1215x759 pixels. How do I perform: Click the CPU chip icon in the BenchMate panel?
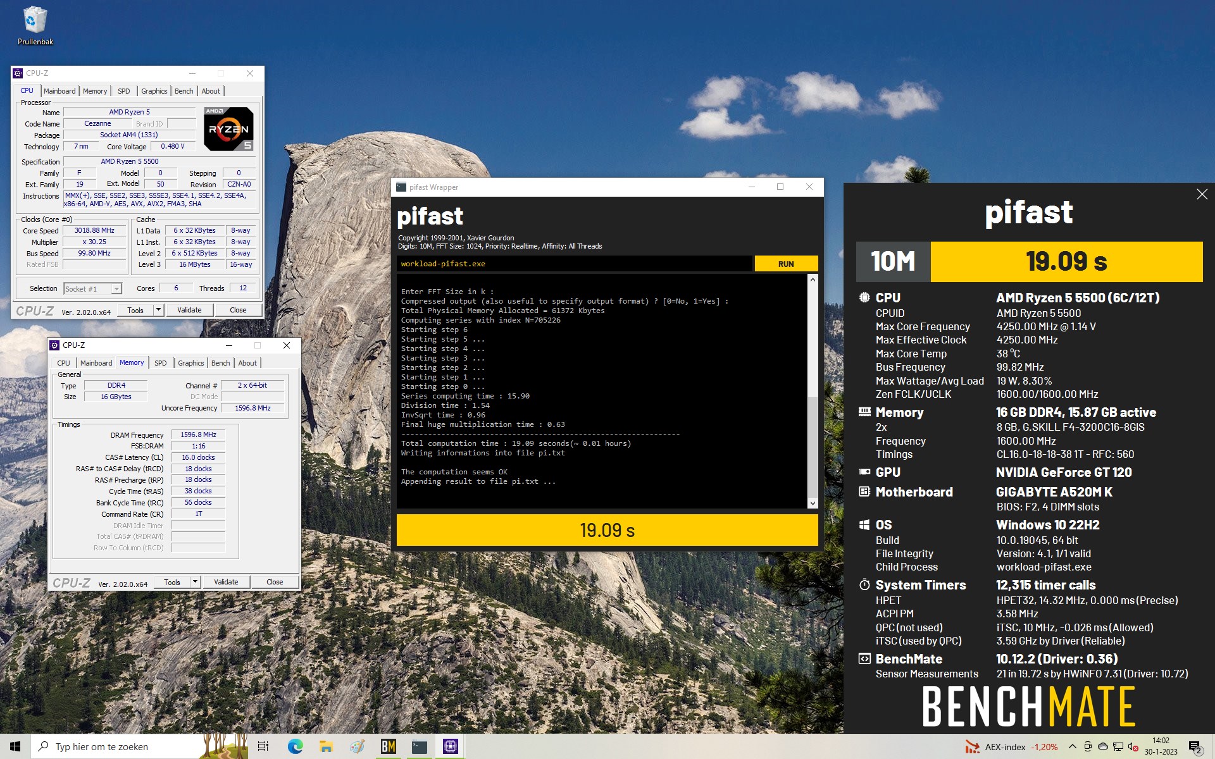[864, 298]
